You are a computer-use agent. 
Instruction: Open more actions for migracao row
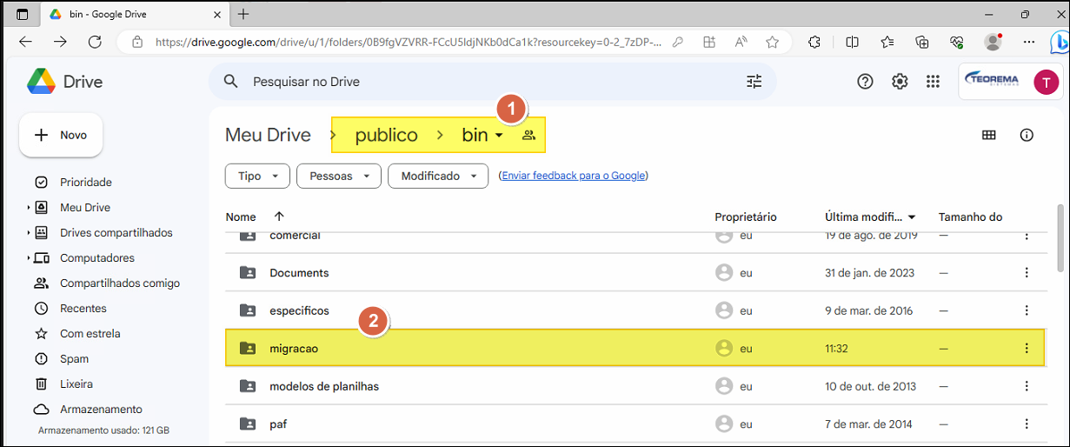pos(1027,348)
